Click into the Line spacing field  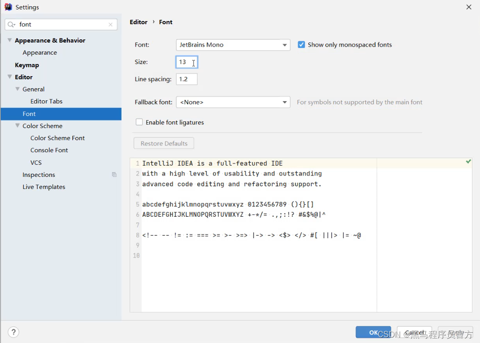[186, 79]
